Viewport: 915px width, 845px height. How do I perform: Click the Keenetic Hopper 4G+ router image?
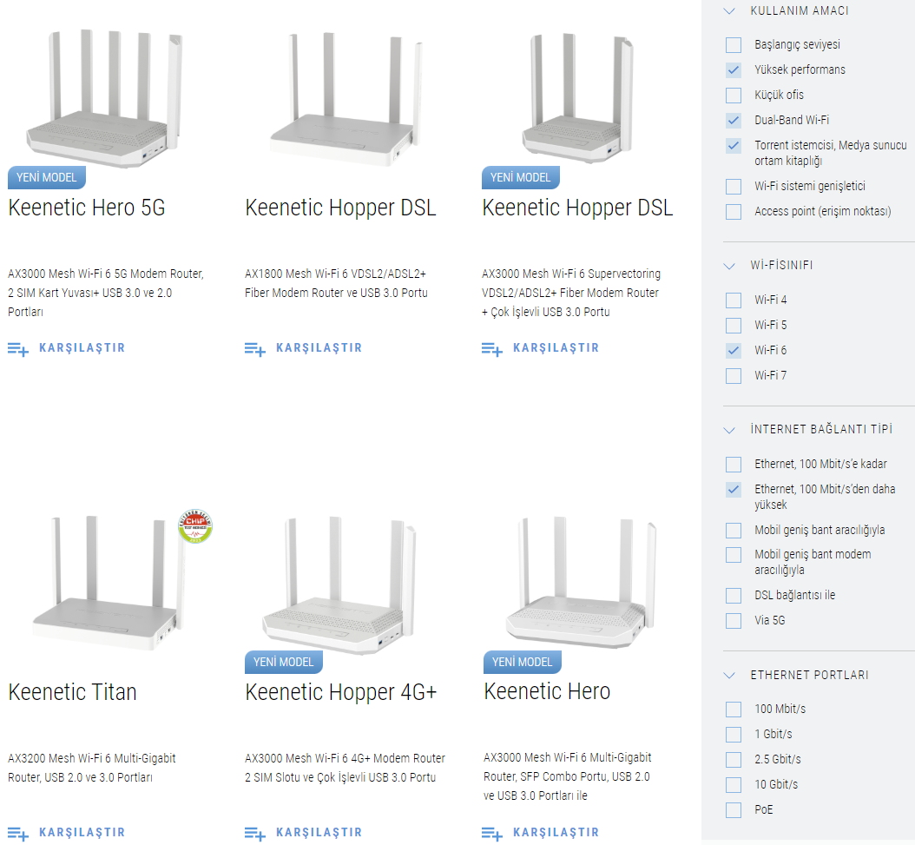pyautogui.click(x=339, y=584)
